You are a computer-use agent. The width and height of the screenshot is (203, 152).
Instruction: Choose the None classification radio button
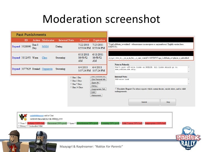click(19, 123)
